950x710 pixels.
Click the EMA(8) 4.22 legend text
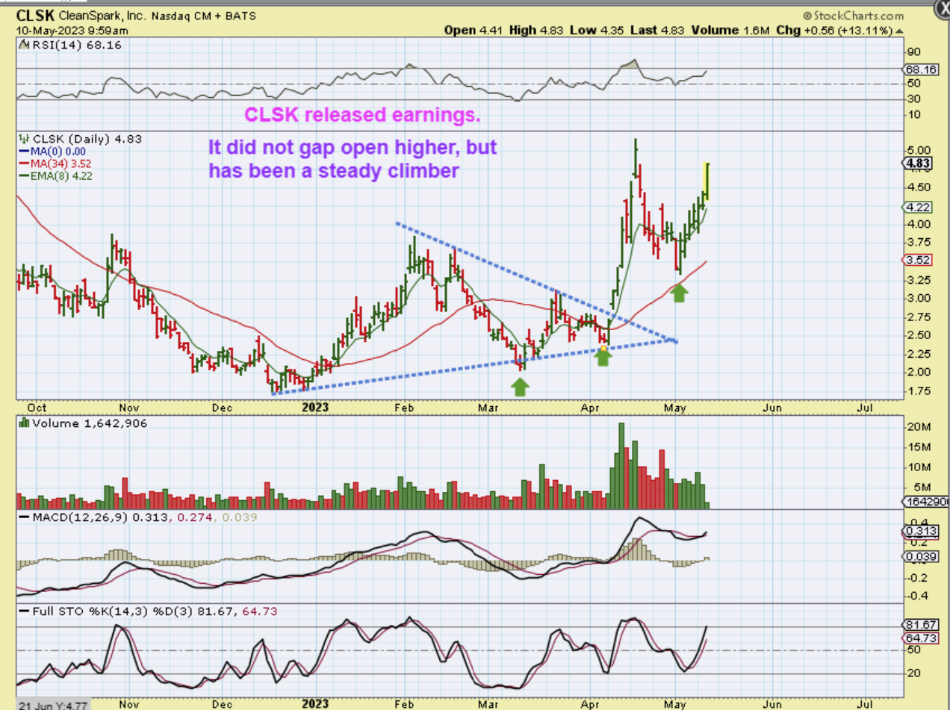point(60,175)
